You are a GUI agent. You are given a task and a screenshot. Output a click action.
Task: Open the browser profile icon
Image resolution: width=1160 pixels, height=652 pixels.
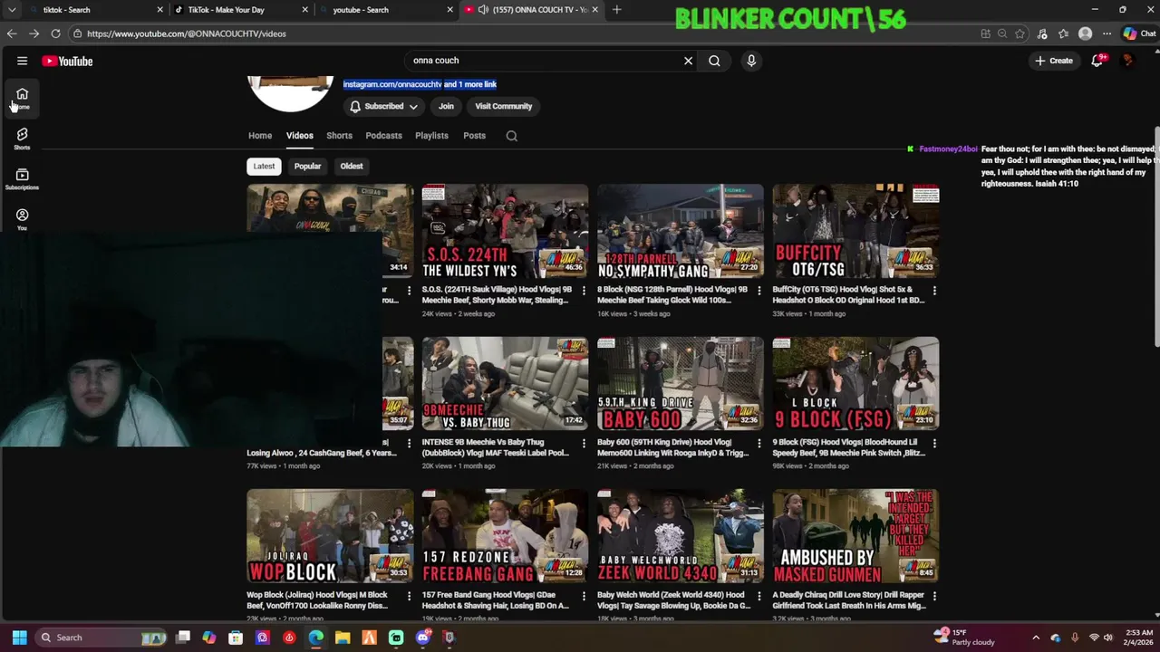1085,34
